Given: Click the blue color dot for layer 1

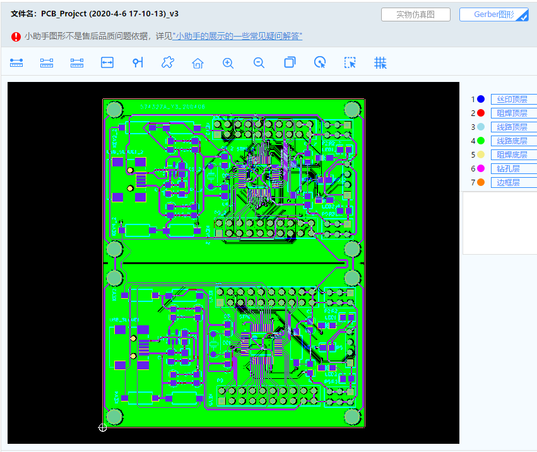Looking at the screenshot, I should [481, 99].
